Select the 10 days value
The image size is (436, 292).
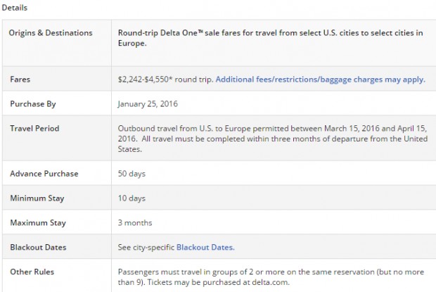coord(132,198)
